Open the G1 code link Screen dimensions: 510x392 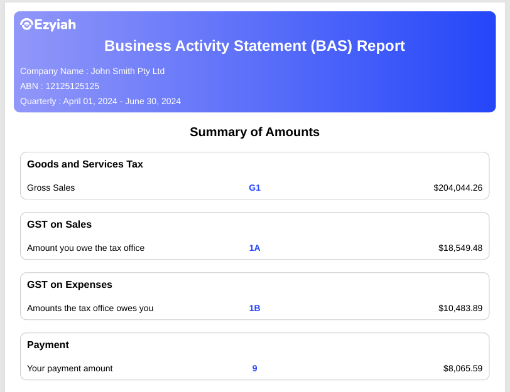(254, 188)
